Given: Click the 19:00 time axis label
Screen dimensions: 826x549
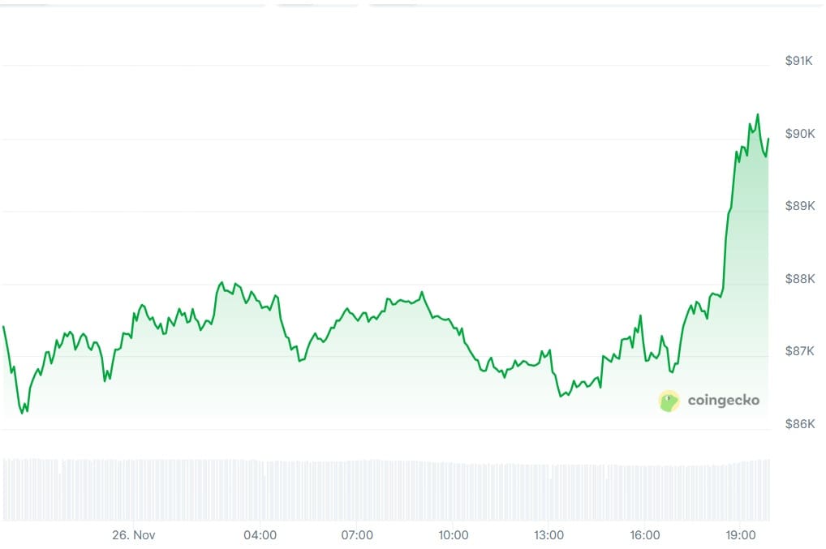Looking at the screenshot, I should 741,535.
